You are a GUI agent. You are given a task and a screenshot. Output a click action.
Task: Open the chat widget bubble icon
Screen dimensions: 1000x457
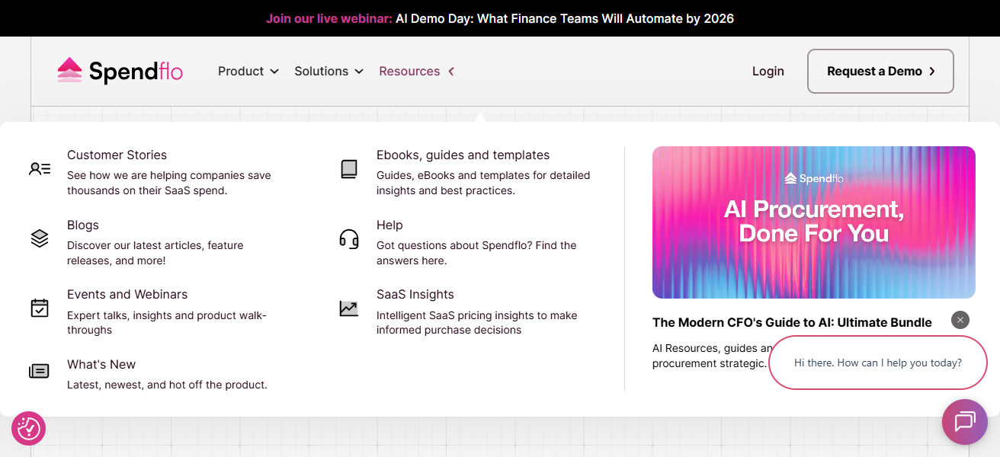[x=964, y=421]
